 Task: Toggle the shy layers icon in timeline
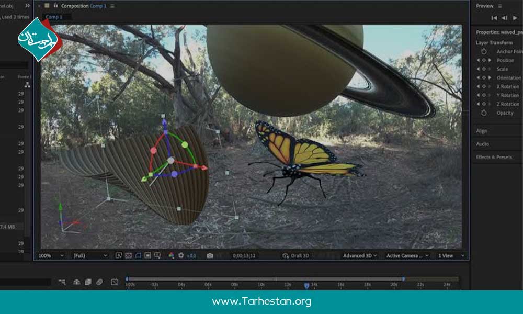(x=76, y=282)
